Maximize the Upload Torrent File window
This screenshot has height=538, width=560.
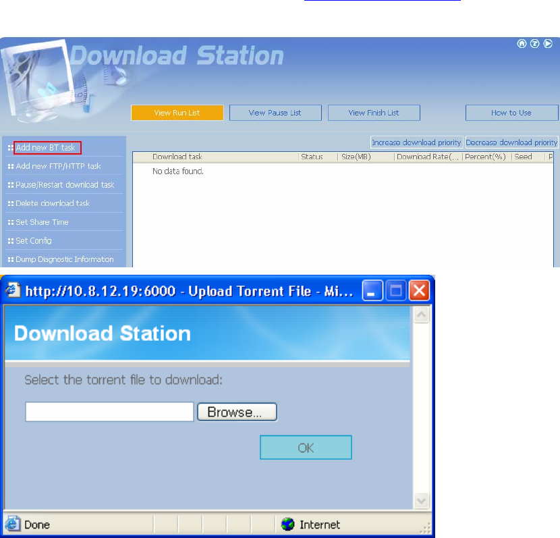(396, 290)
